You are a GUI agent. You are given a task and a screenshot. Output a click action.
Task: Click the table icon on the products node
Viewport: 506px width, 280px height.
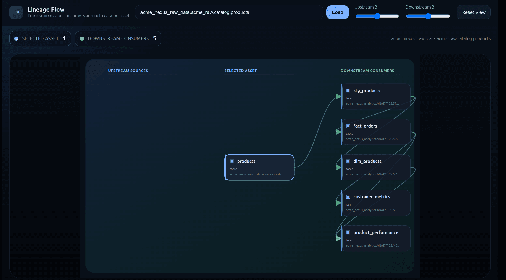tap(232, 161)
